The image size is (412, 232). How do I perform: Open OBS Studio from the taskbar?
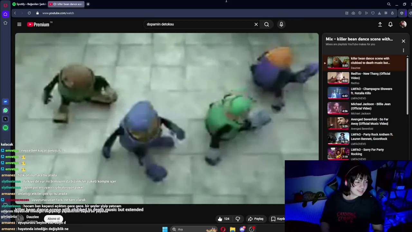coord(252,229)
